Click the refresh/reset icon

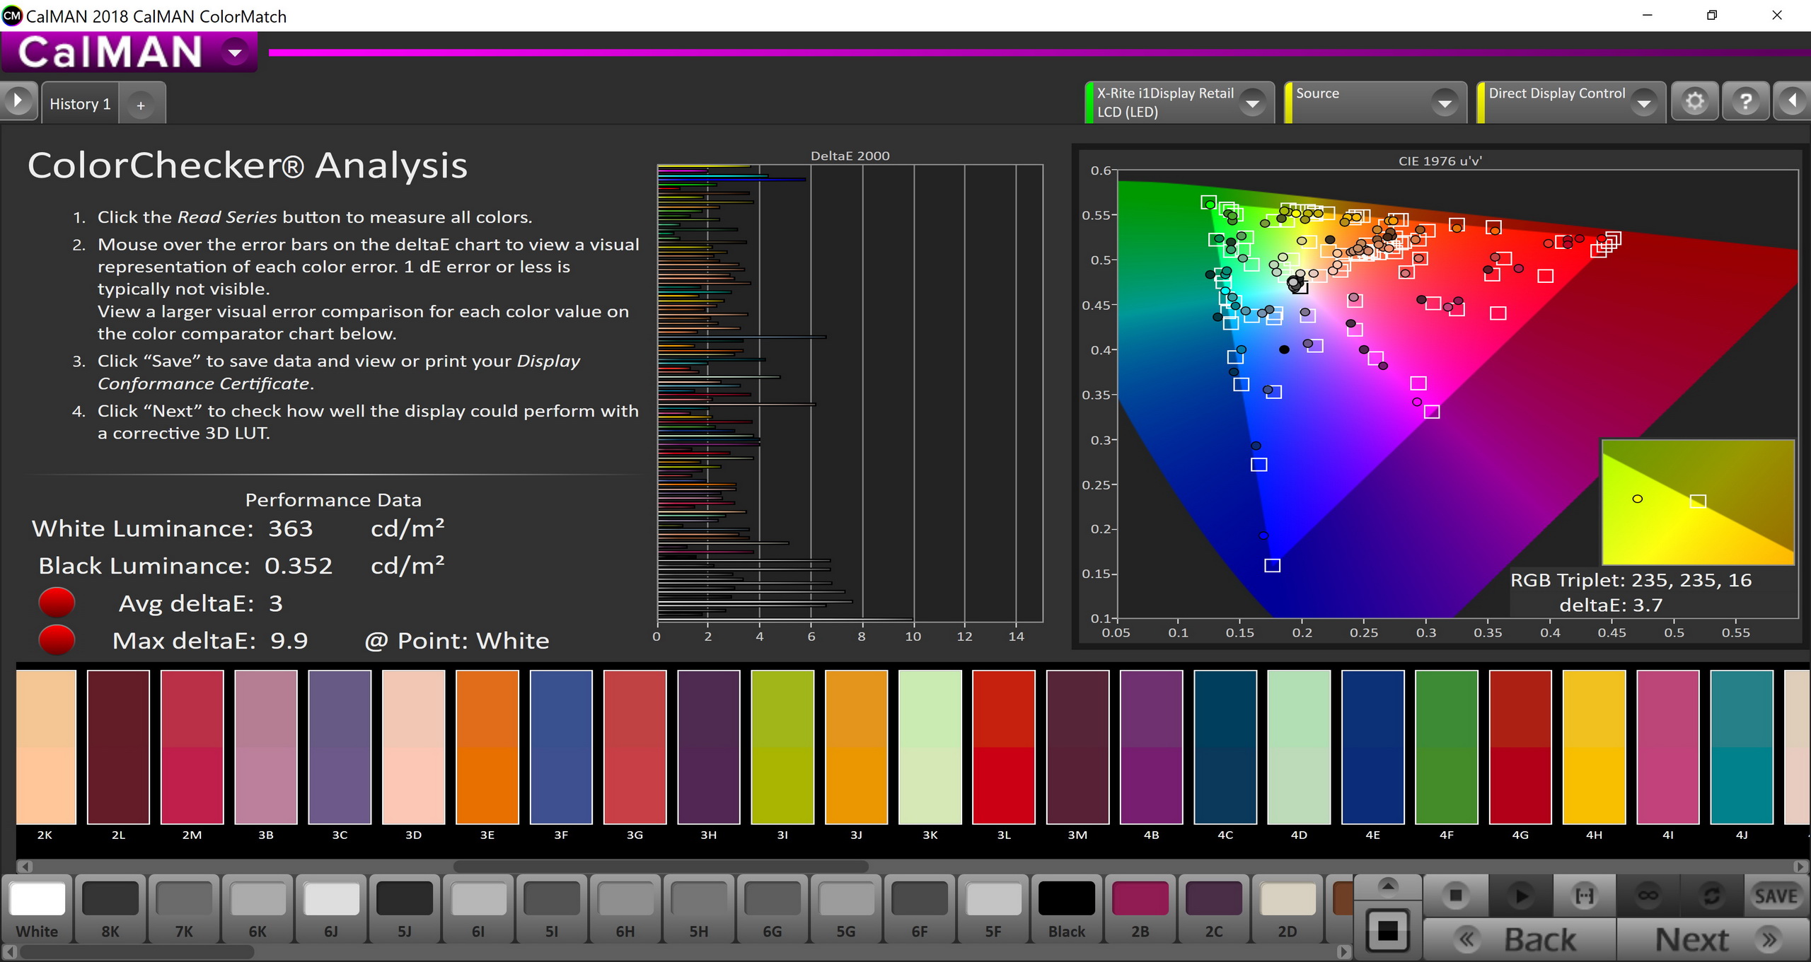click(x=1711, y=896)
